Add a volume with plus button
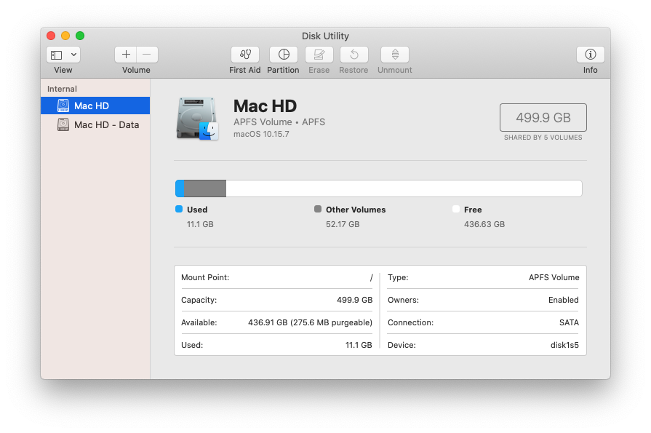 126,55
